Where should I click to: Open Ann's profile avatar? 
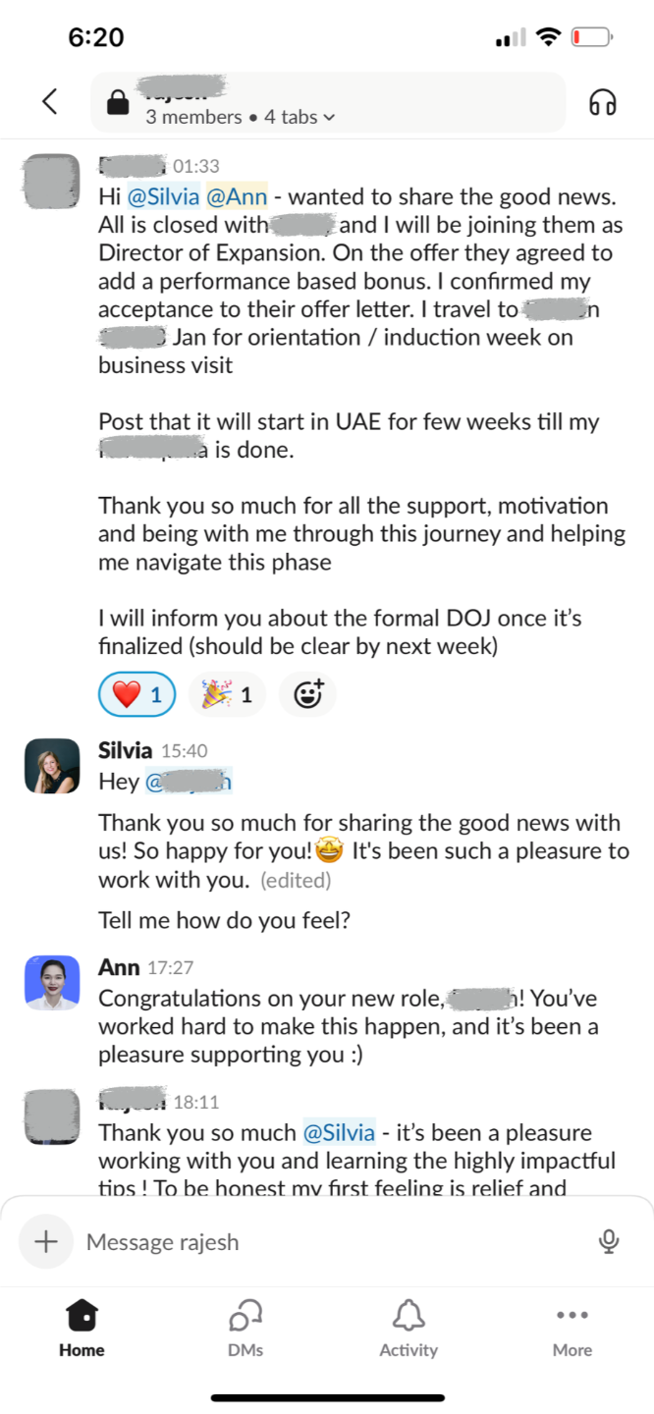(x=52, y=982)
